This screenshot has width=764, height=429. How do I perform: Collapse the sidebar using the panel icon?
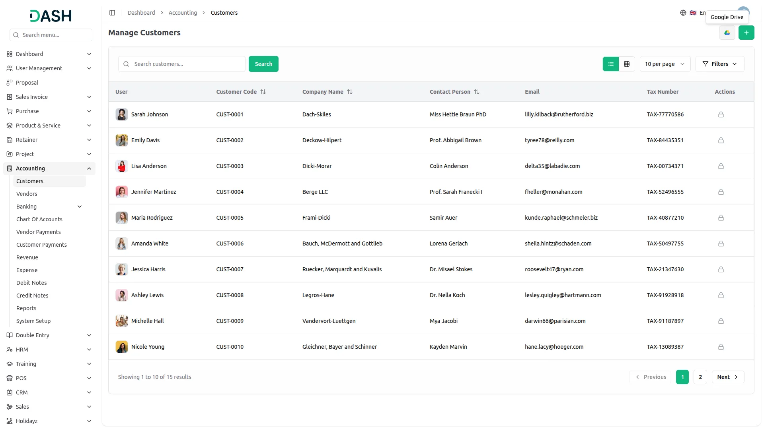(x=112, y=13)
